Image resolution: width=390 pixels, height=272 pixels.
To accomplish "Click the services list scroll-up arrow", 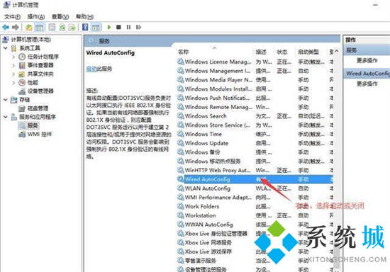I will [337, 51].
